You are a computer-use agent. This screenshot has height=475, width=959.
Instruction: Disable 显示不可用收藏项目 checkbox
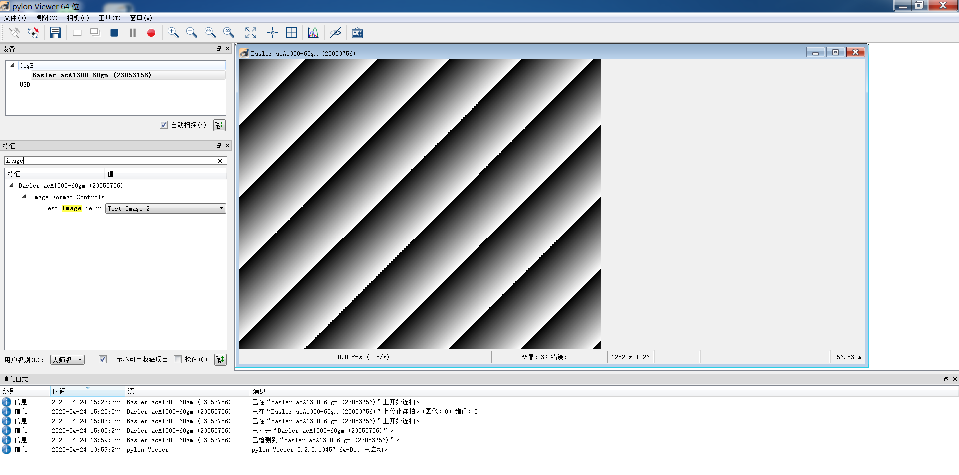tap(102, 359)
